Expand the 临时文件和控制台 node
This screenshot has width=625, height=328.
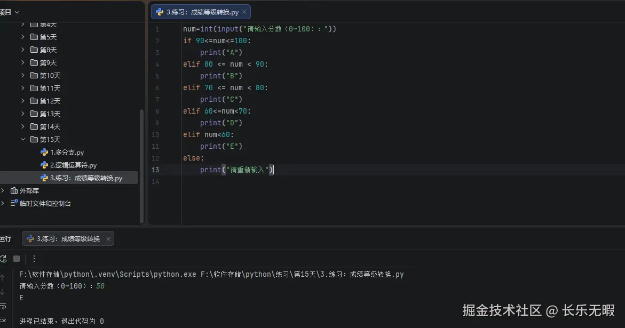[x=3, y=203]
